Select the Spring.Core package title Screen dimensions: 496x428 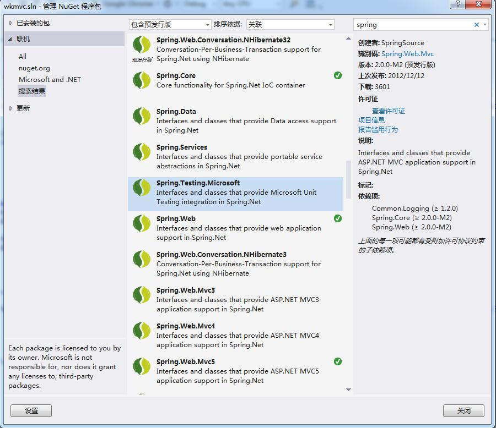pyautogui.click(x=176, y=76)
